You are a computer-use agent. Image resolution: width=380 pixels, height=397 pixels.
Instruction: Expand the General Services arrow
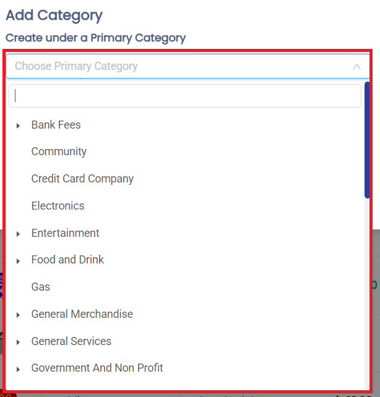(19, 342)
